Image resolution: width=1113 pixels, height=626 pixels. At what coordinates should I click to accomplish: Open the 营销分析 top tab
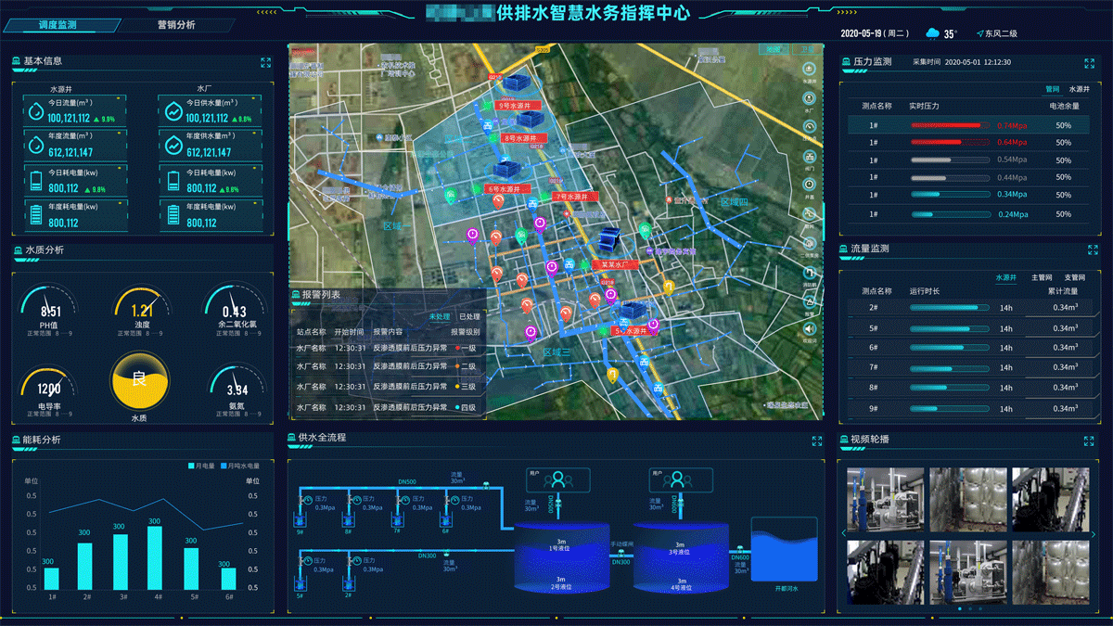tap(176, 25)
